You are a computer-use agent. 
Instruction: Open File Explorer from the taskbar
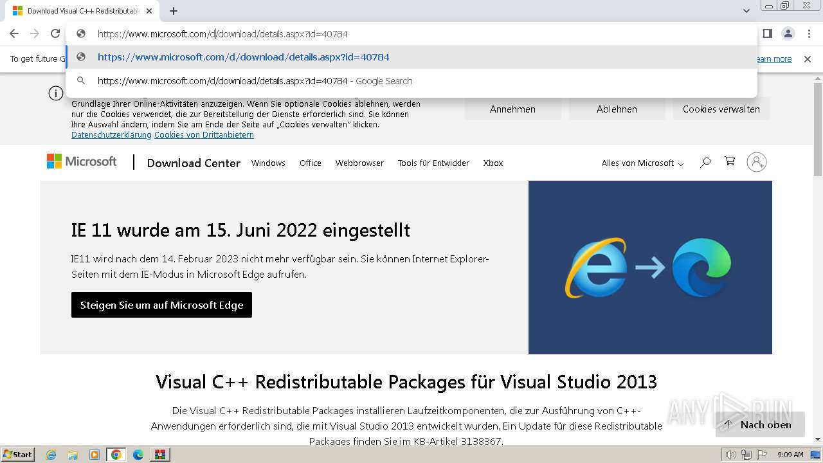(x=73, y=455)
